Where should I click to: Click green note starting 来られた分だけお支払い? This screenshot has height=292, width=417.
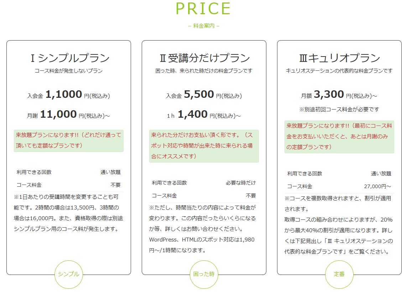click(204, 146)
